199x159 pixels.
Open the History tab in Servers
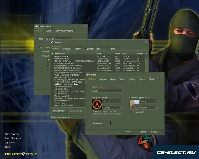[79, 49]
